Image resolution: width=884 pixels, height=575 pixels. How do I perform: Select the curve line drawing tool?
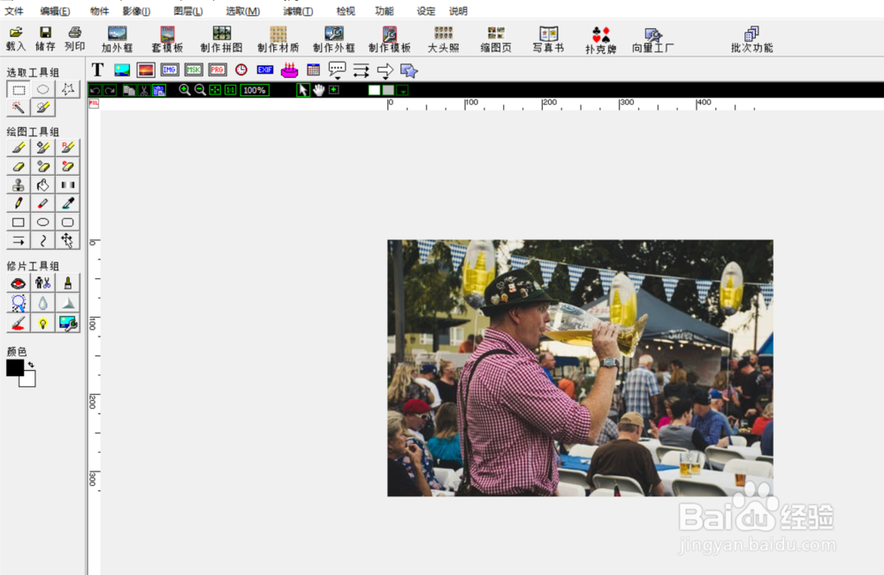(42, 240)
